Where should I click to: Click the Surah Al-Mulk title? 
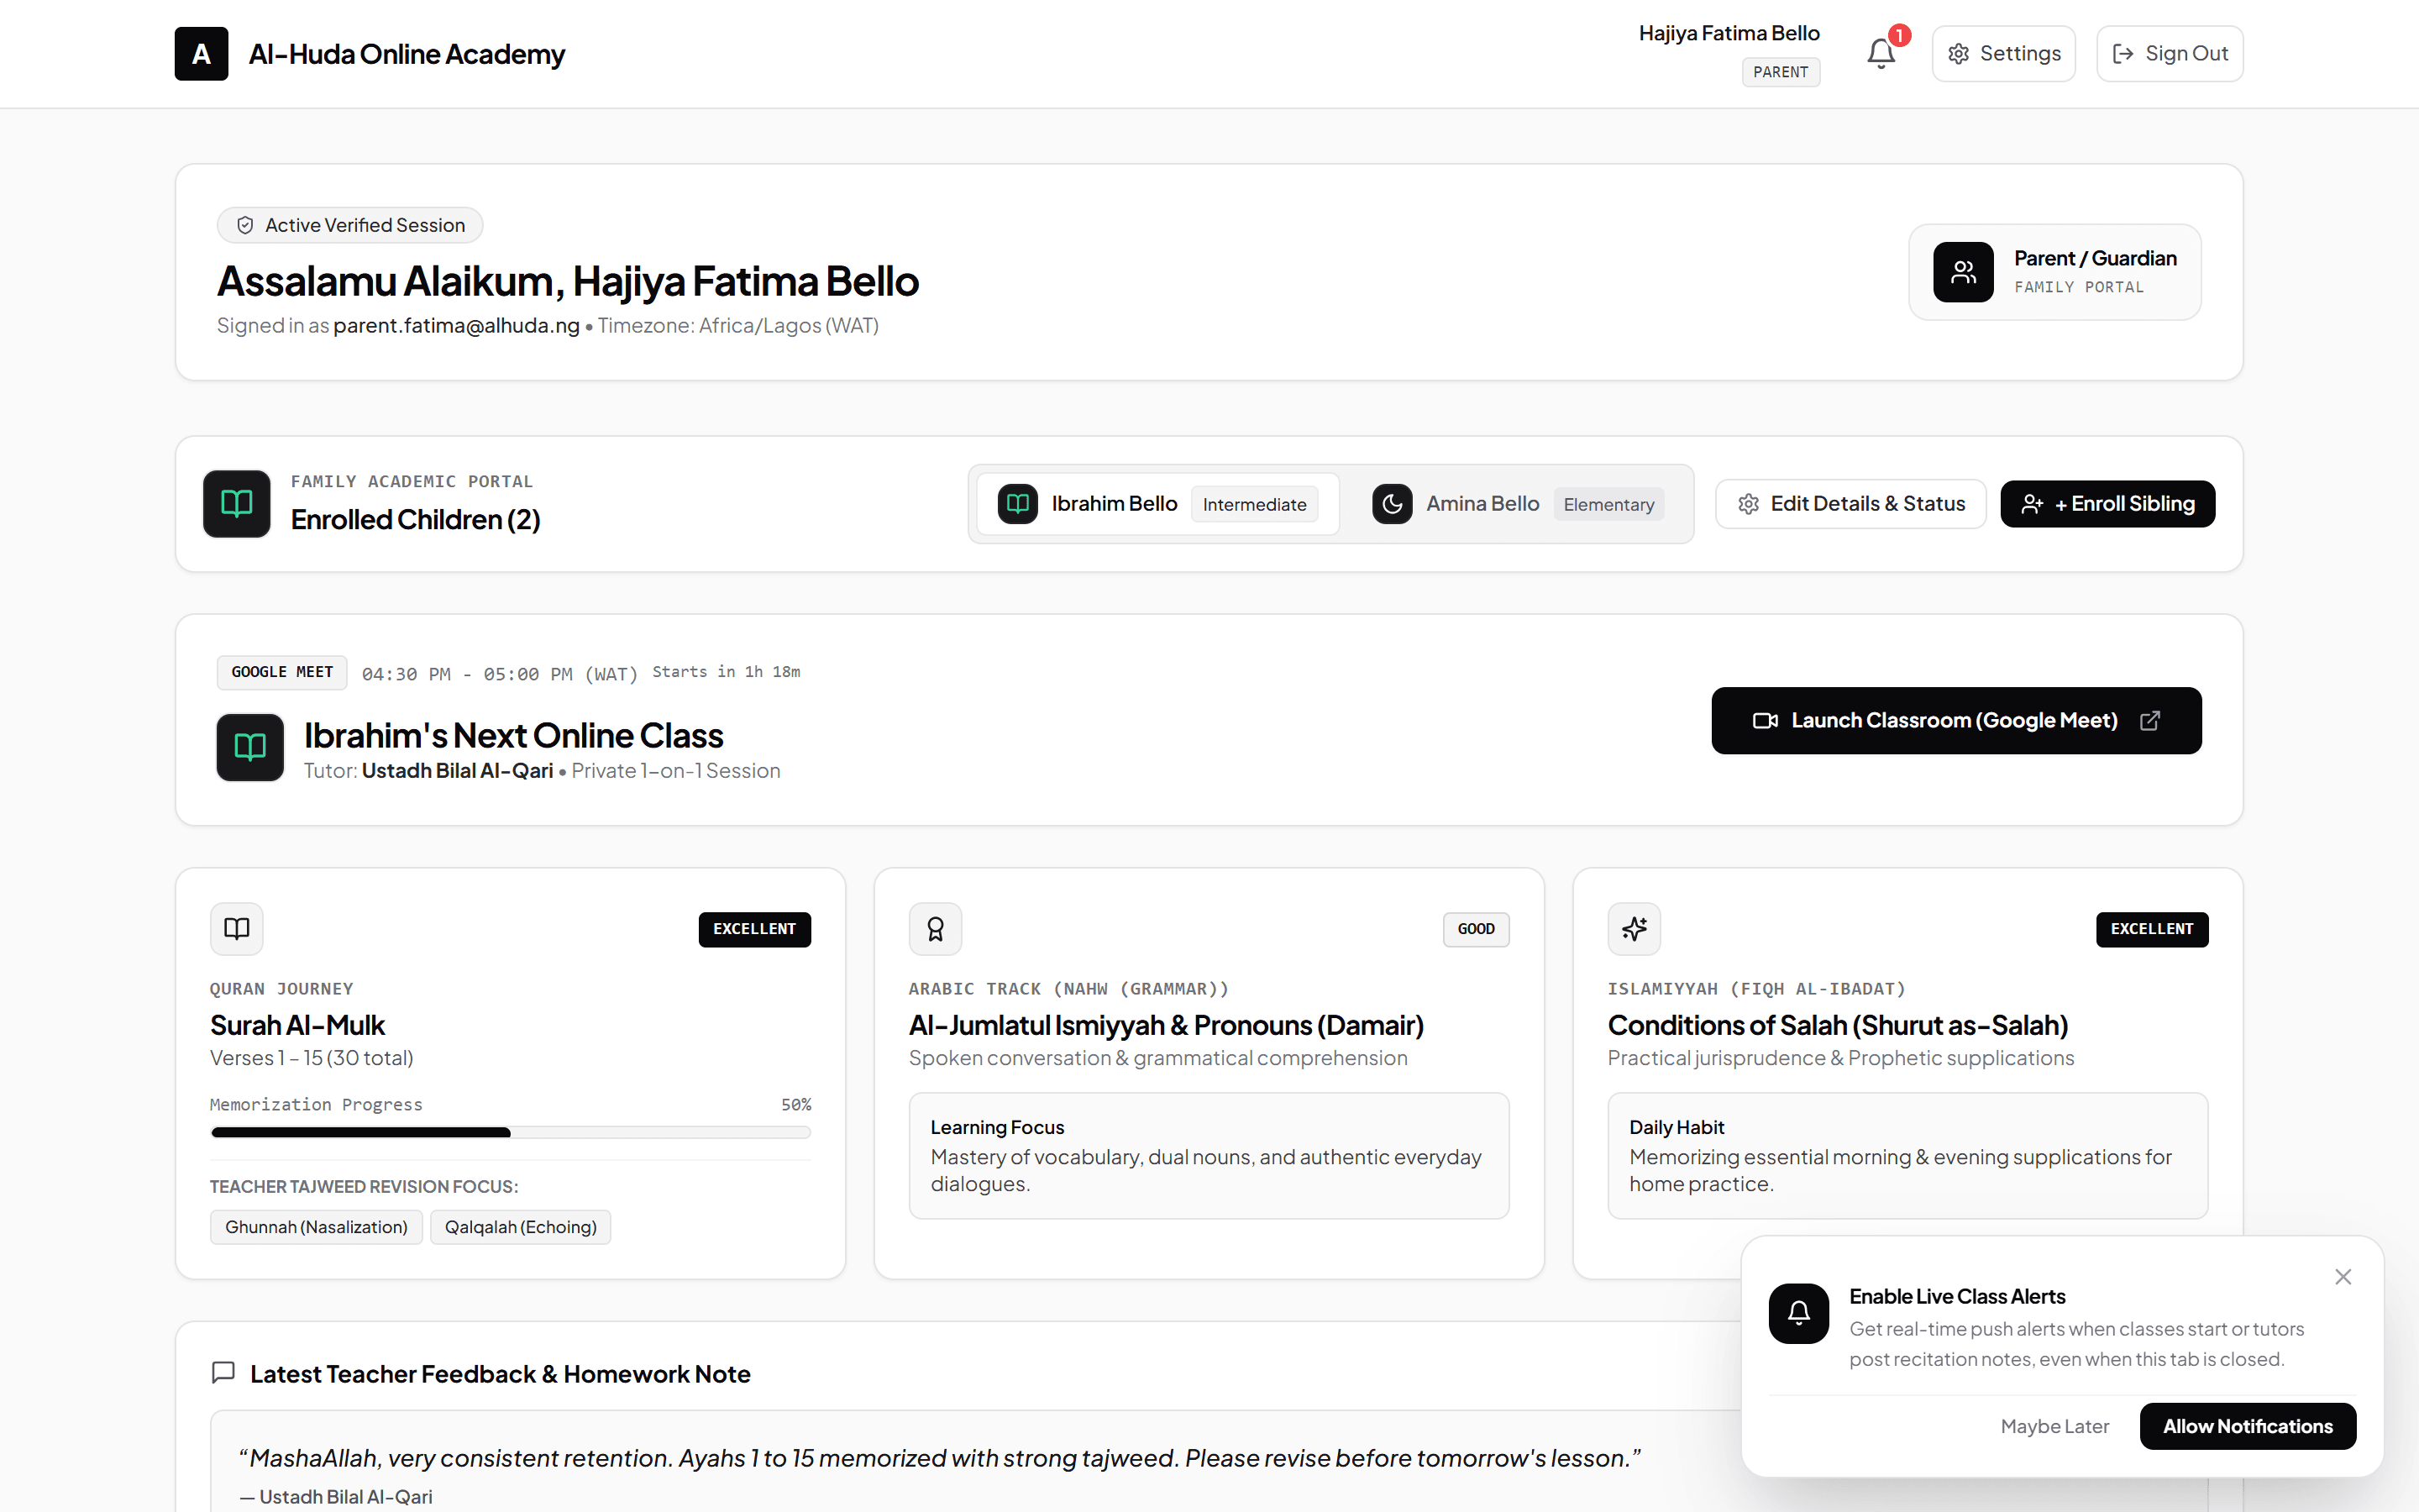pyautogui.click(x=296, y=1025)
